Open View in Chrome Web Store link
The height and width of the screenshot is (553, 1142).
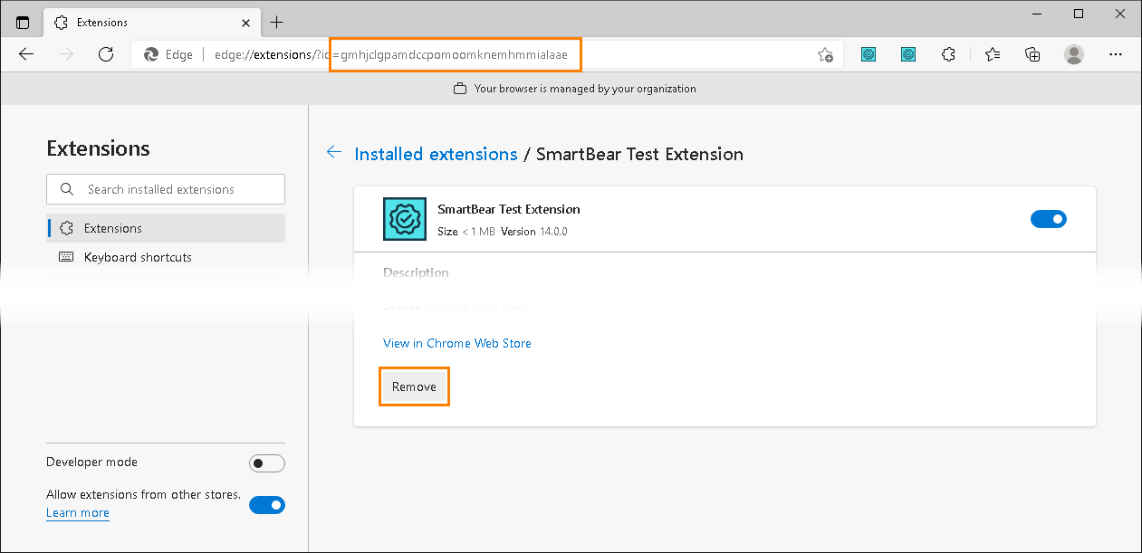tap(456, 343)
